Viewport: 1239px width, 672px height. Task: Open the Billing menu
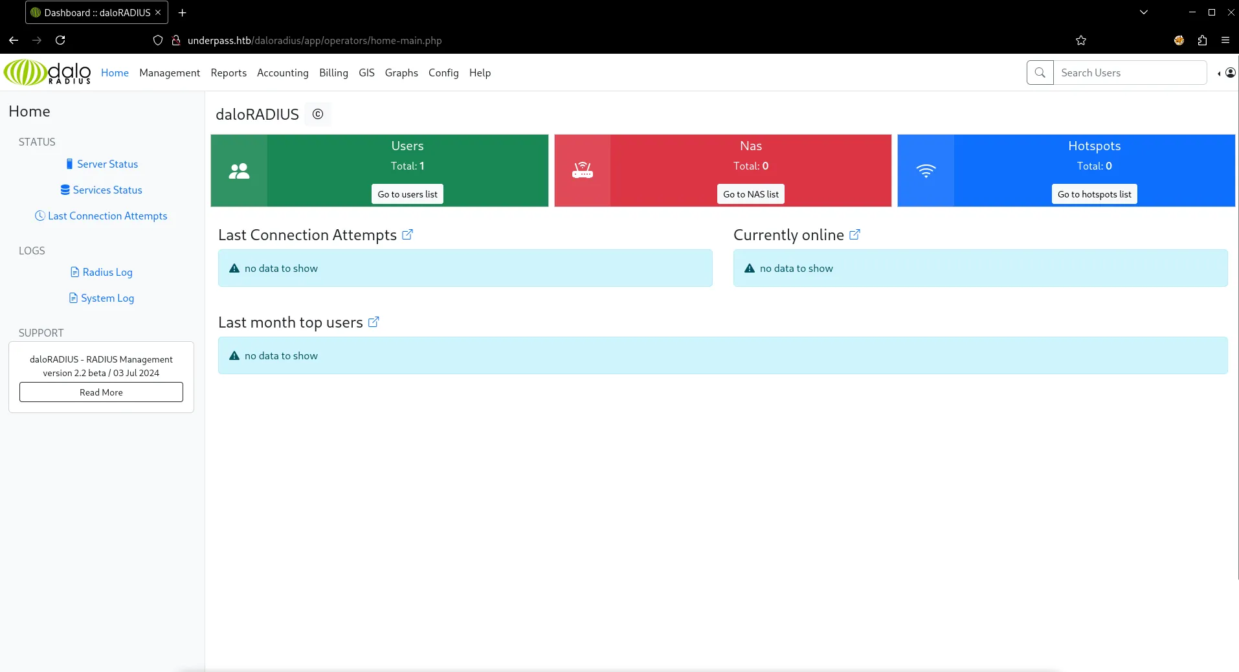coord(333,73)
